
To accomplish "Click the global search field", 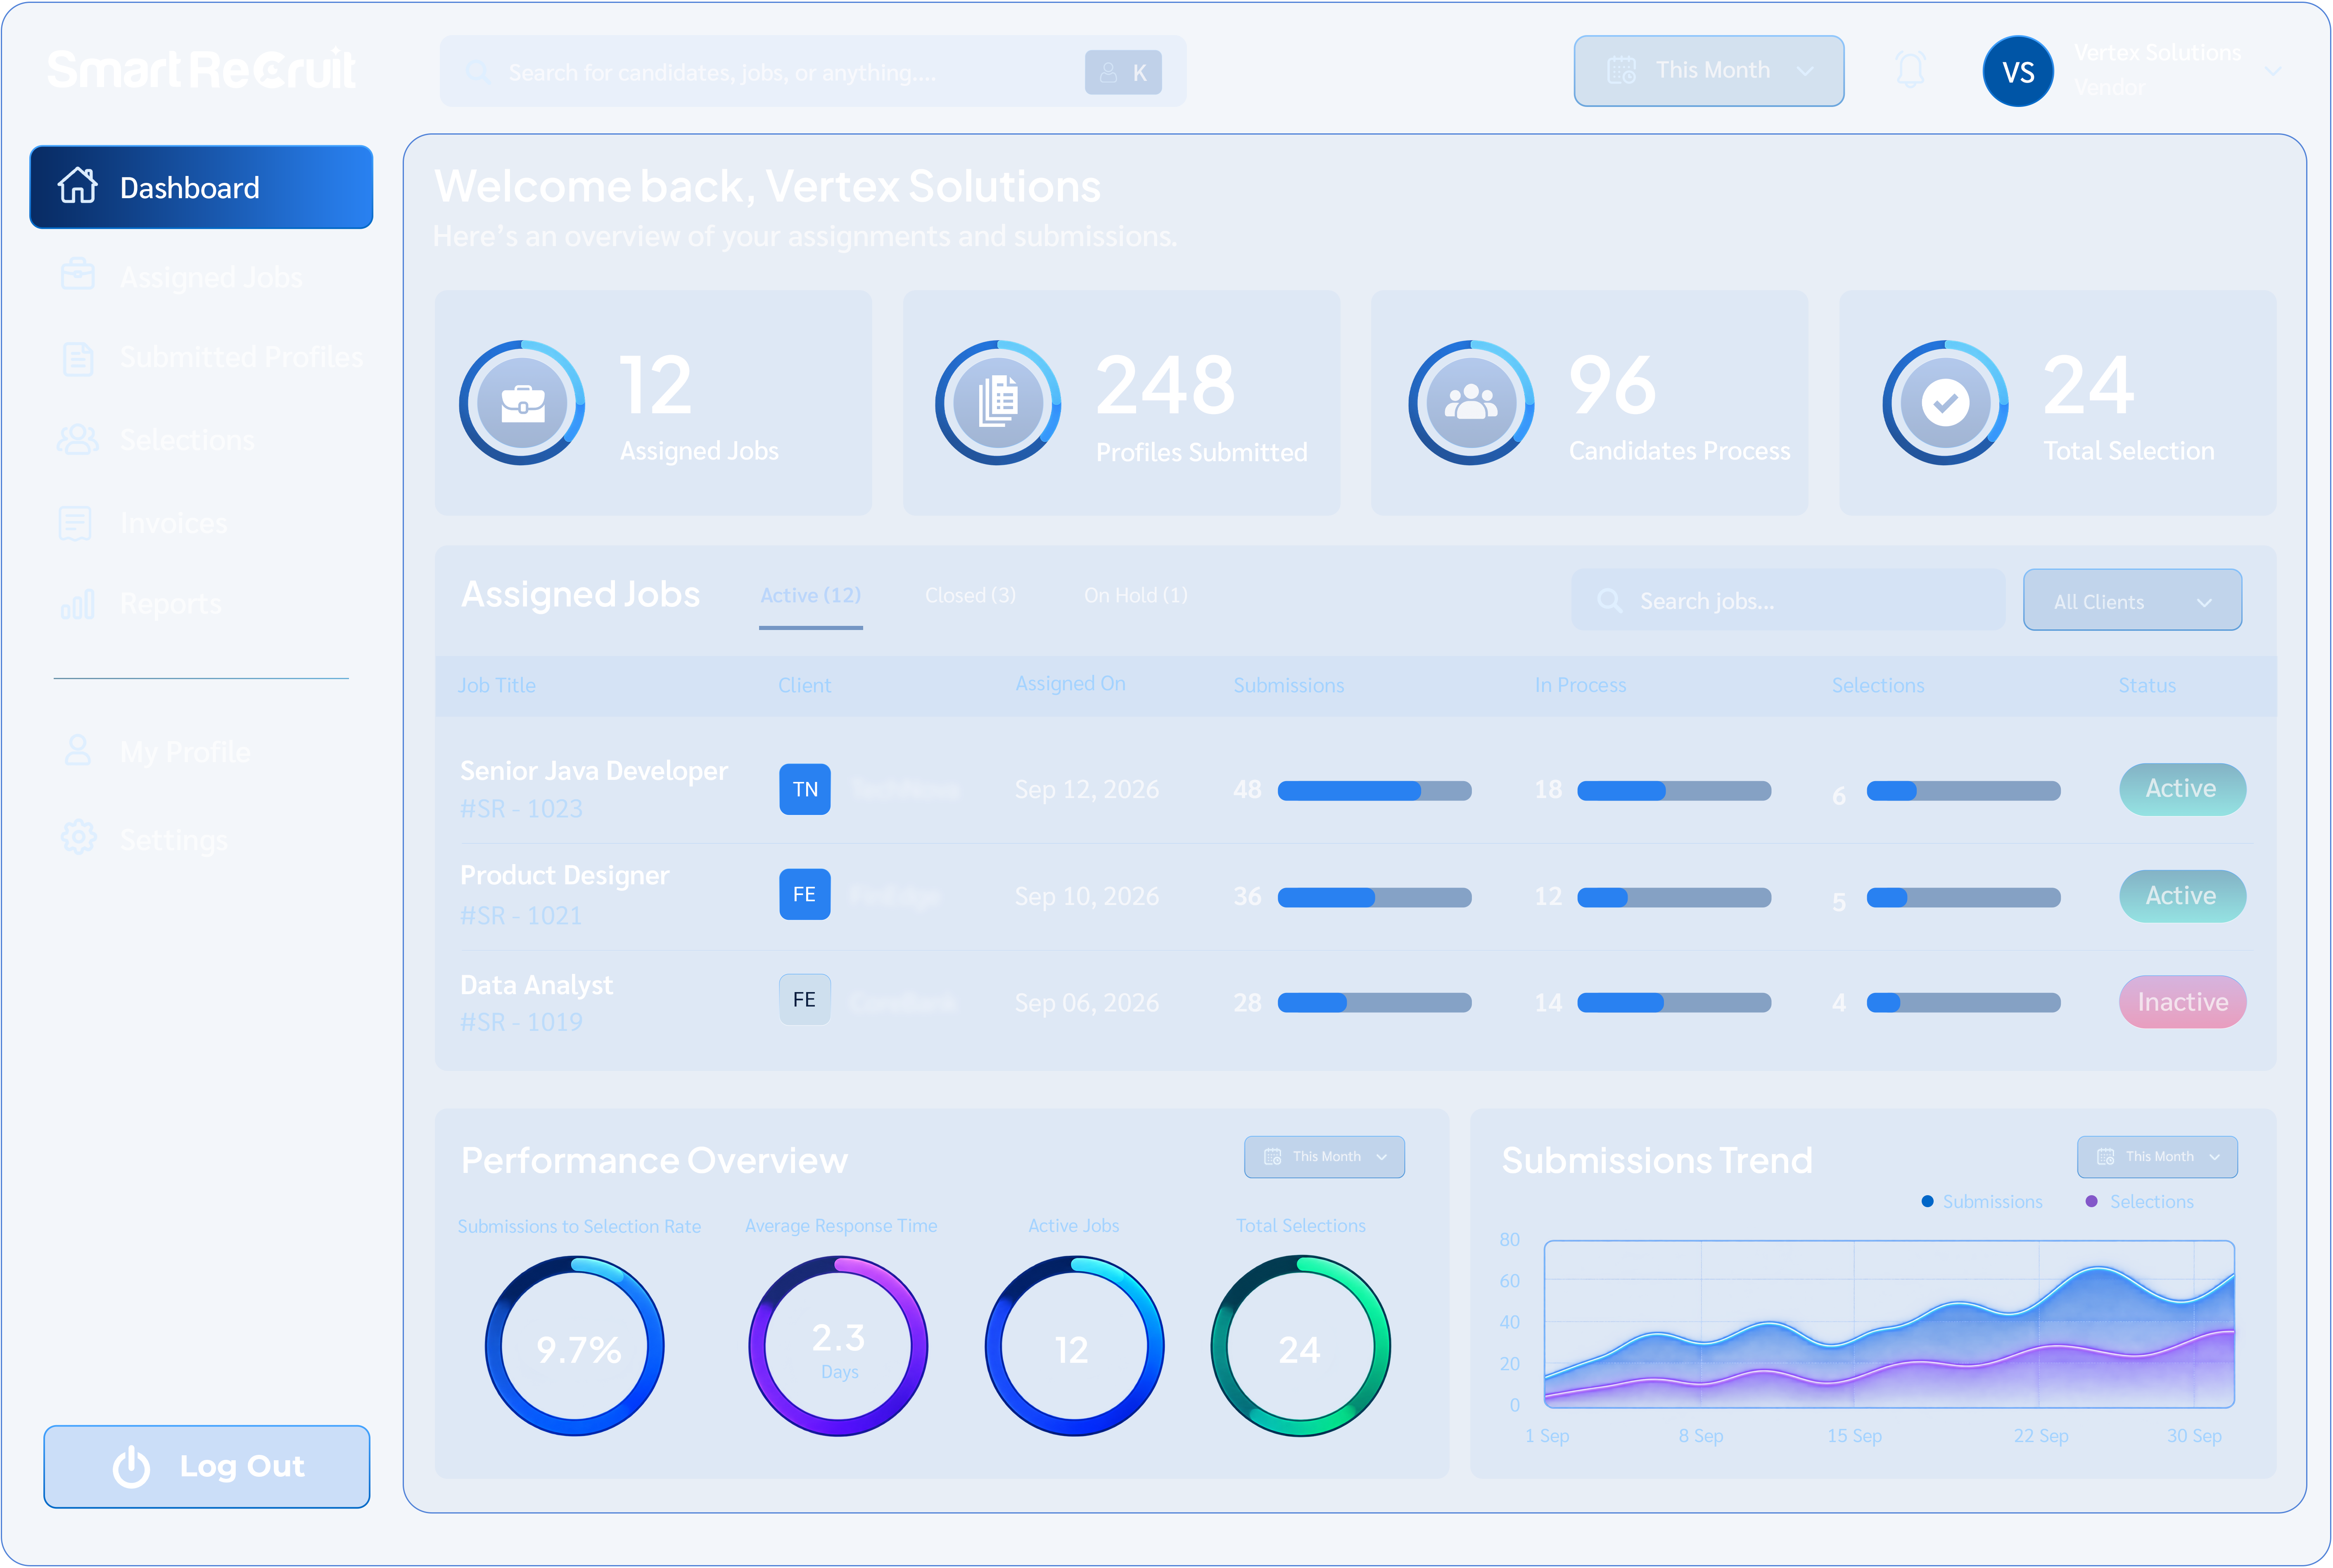I will coord(812,72).
